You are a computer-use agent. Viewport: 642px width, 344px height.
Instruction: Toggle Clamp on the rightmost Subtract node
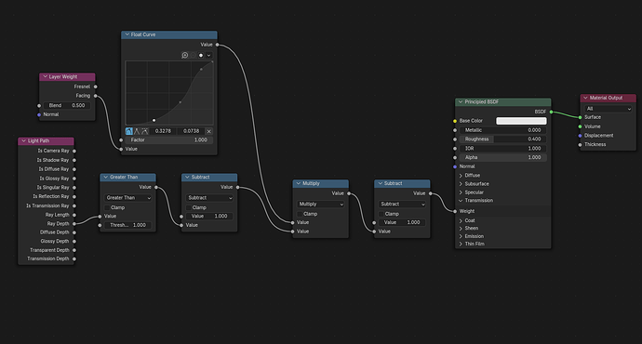point(381,214)
